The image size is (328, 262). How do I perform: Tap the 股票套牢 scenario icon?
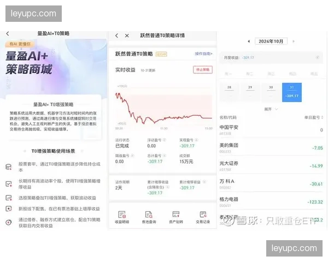tap(9, 167)
